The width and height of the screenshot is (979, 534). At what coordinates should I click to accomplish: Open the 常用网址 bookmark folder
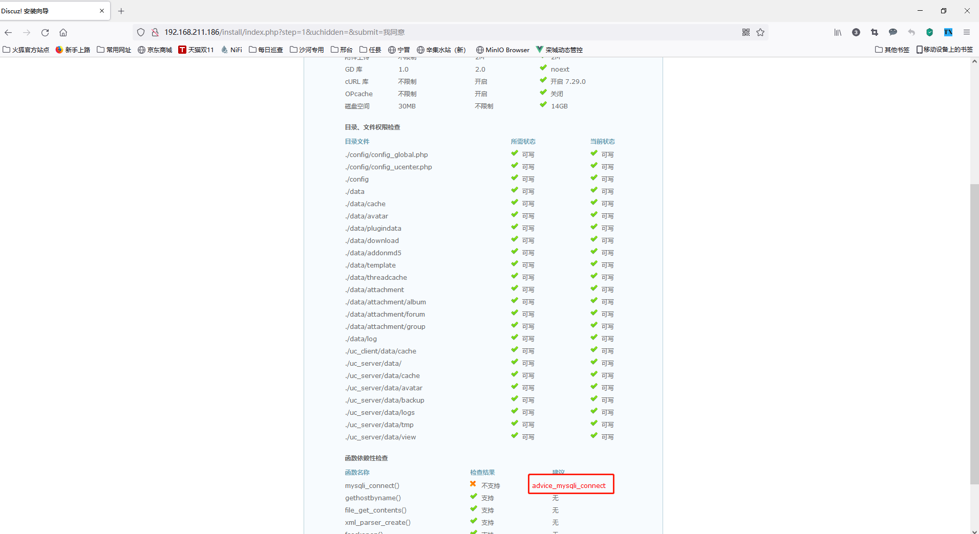(114, 50)
